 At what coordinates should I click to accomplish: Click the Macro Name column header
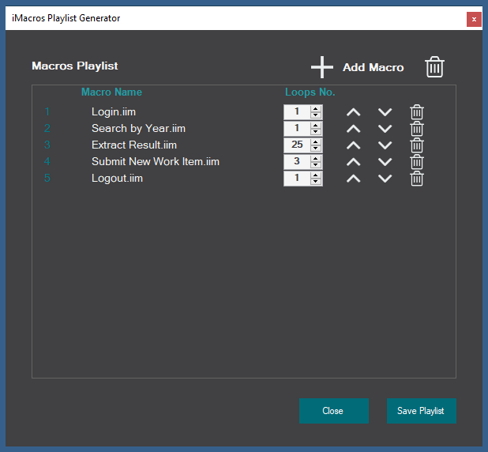(x=111, y=92)
